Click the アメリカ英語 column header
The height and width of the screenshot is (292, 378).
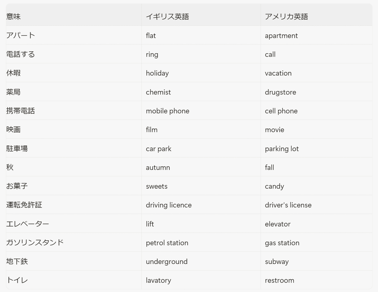click(x=286, y=17)
